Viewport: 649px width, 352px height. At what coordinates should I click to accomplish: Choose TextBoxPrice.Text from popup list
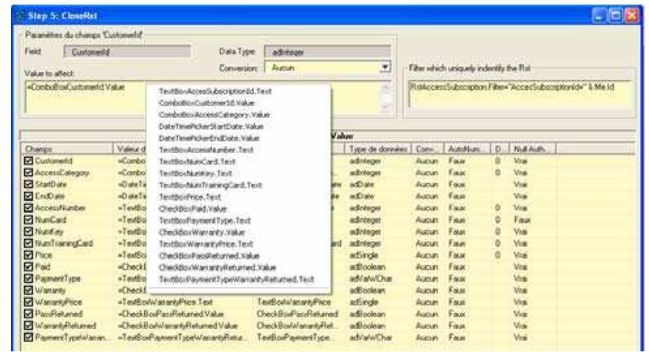190,197
